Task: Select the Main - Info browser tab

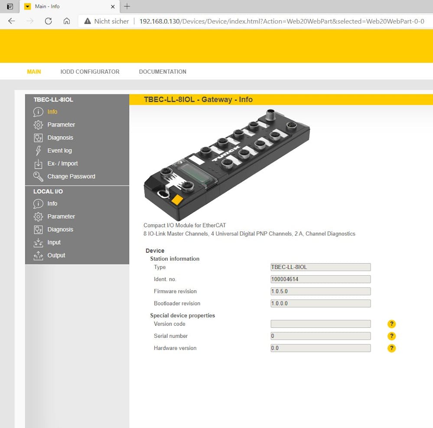Action: coord(70,7)
